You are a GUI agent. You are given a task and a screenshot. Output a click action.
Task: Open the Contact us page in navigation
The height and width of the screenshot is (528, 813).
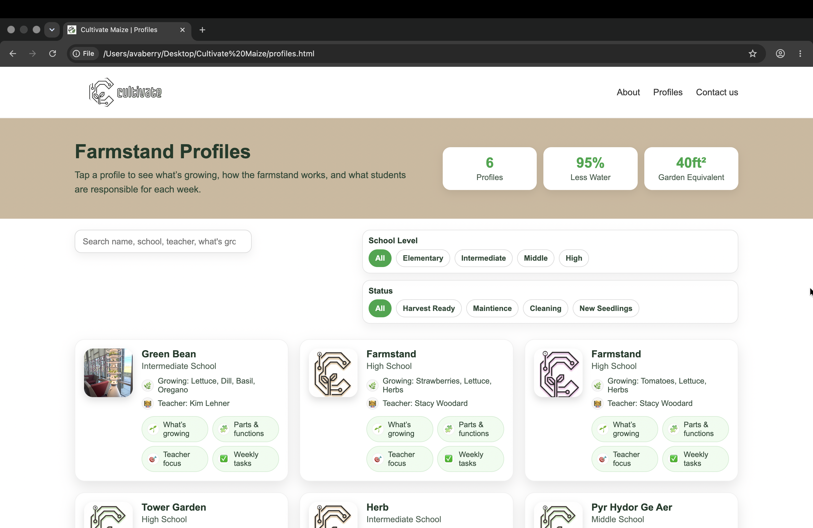coord(717,92)
